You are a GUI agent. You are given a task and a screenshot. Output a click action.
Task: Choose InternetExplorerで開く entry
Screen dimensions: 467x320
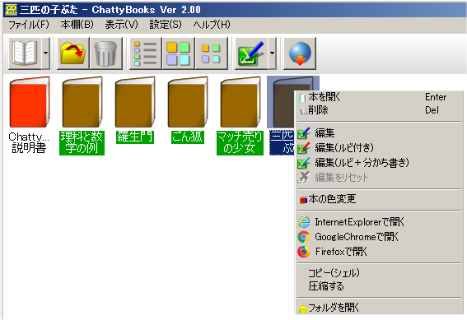tap(379, 222)
